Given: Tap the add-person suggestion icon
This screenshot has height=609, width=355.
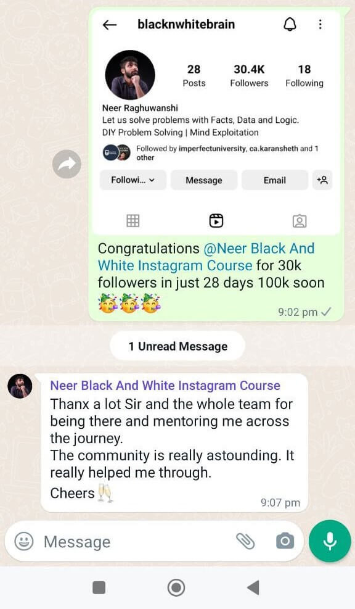Looking at the screenshot, I should (322, 180).
